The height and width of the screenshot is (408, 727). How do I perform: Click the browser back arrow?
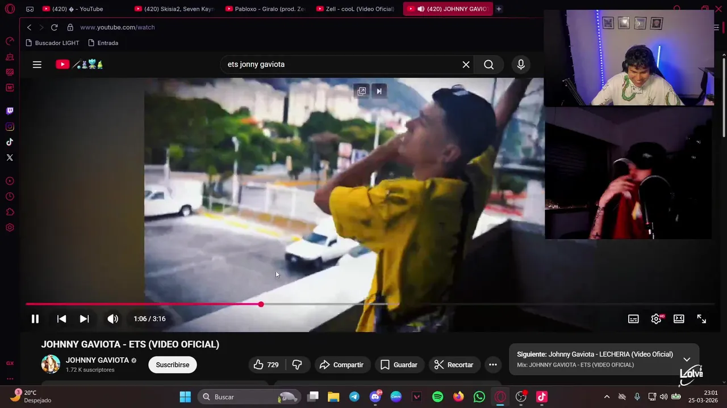(30, 27)
